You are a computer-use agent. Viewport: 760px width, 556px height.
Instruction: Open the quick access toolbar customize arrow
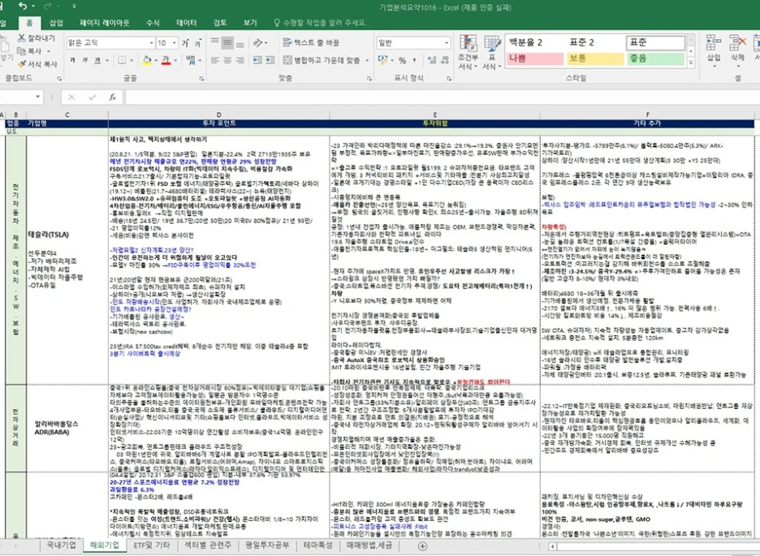pyautogui.click(x=74, y=6)
